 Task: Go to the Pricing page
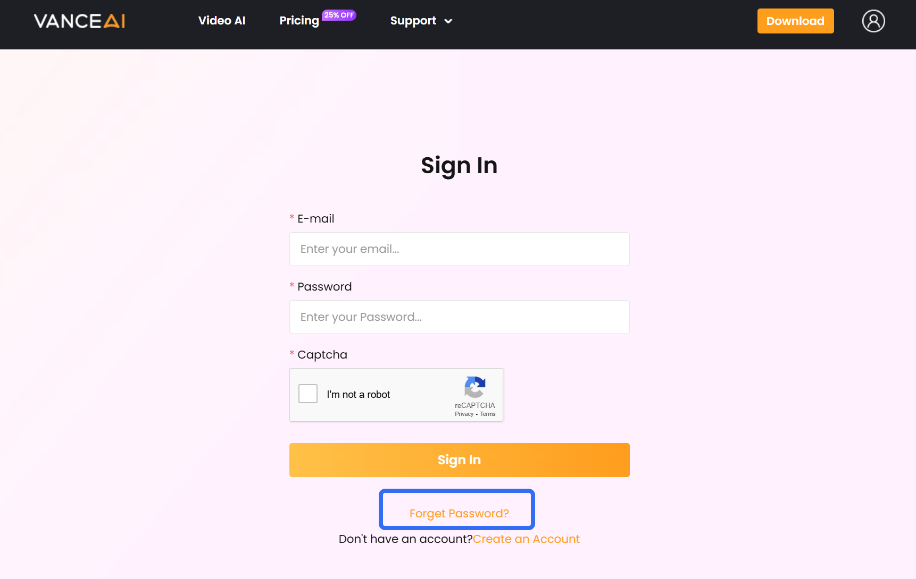click(299, 21)
